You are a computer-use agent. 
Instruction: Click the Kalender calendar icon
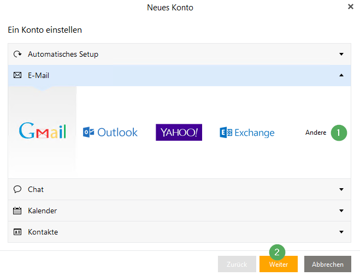click(x=17, y=211)
